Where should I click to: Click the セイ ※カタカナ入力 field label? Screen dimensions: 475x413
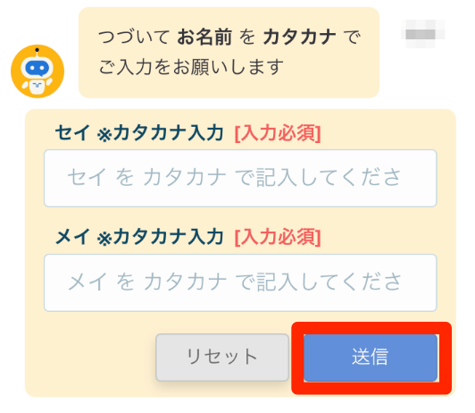point(139,133)
